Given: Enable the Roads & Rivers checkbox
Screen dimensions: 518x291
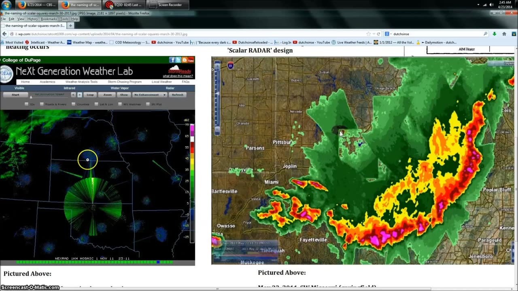Looking at the screenshot, I should 42,104.
